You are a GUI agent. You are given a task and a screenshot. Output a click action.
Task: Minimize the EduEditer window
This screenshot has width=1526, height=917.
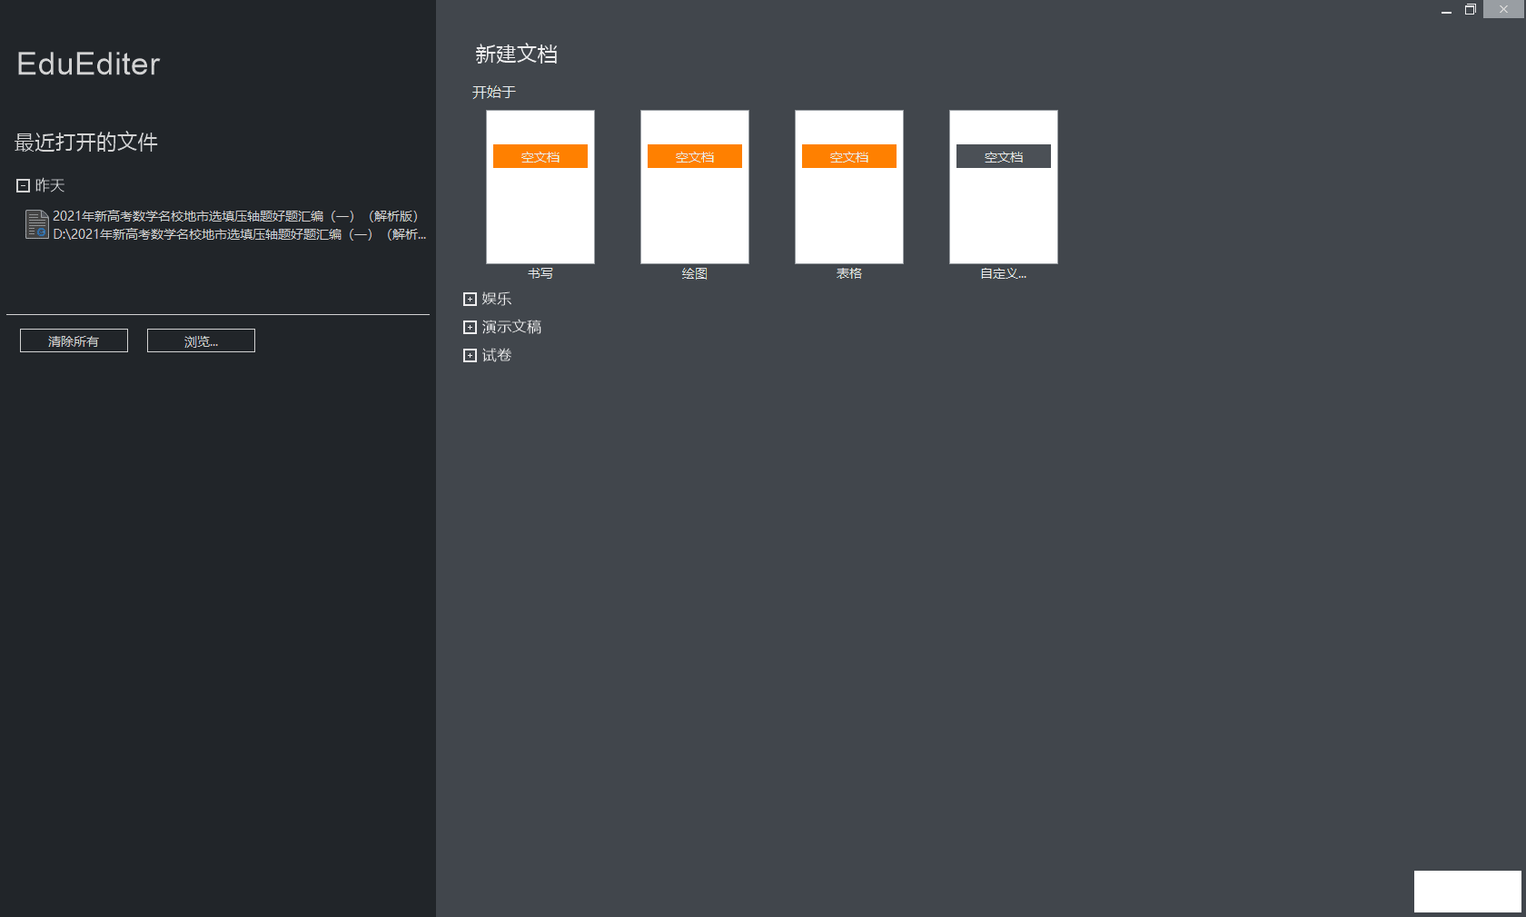pyautogui.click(x=1446, y=10)
